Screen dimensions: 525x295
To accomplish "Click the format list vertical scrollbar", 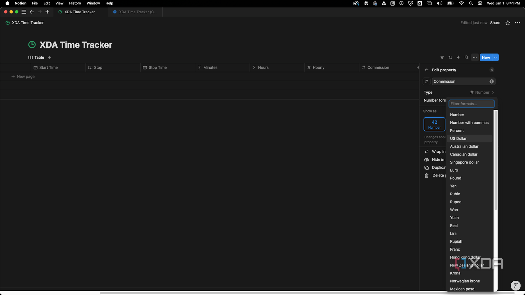I will tap(495, 160).
